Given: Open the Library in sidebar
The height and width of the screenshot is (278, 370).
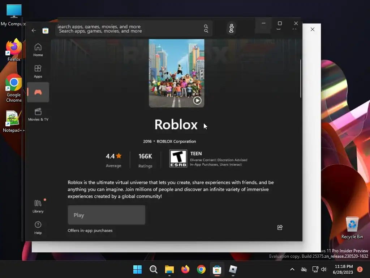Looking at the screenshot, I should (x=38, y=206).
